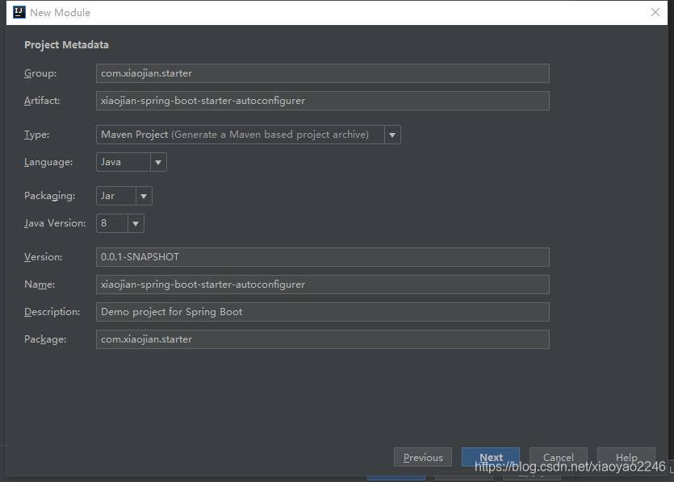Close the New Module window

point(655,12)
